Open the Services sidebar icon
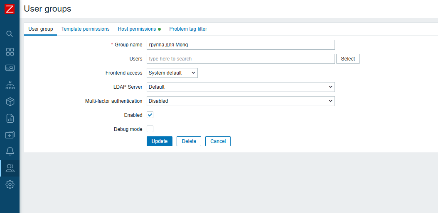 [x=10, y=85]
